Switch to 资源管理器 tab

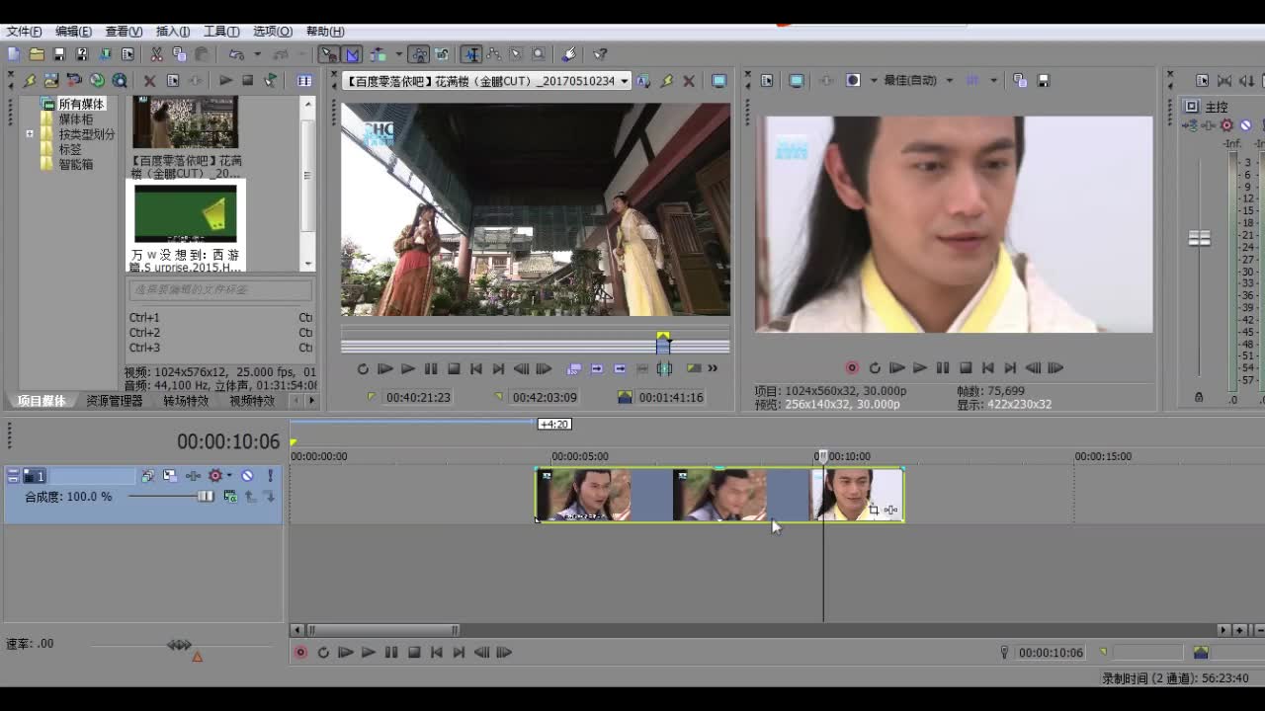pyautogui.click(x=114, y=401)
